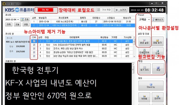Viewport: 179px width, 105px height.
Task: Click the 오늘 today button
Action: tap(17, 24)
